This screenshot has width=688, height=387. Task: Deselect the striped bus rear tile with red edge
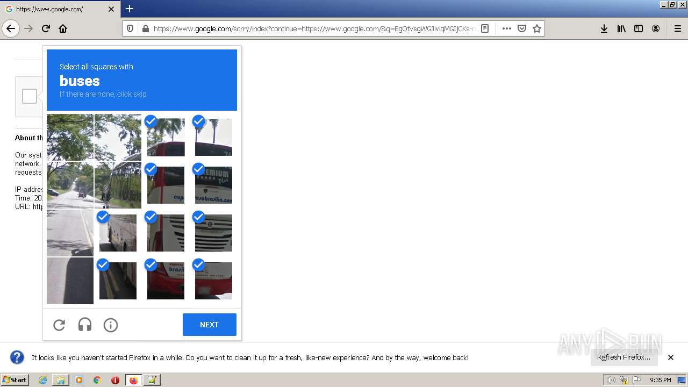(x=166, y=233)
